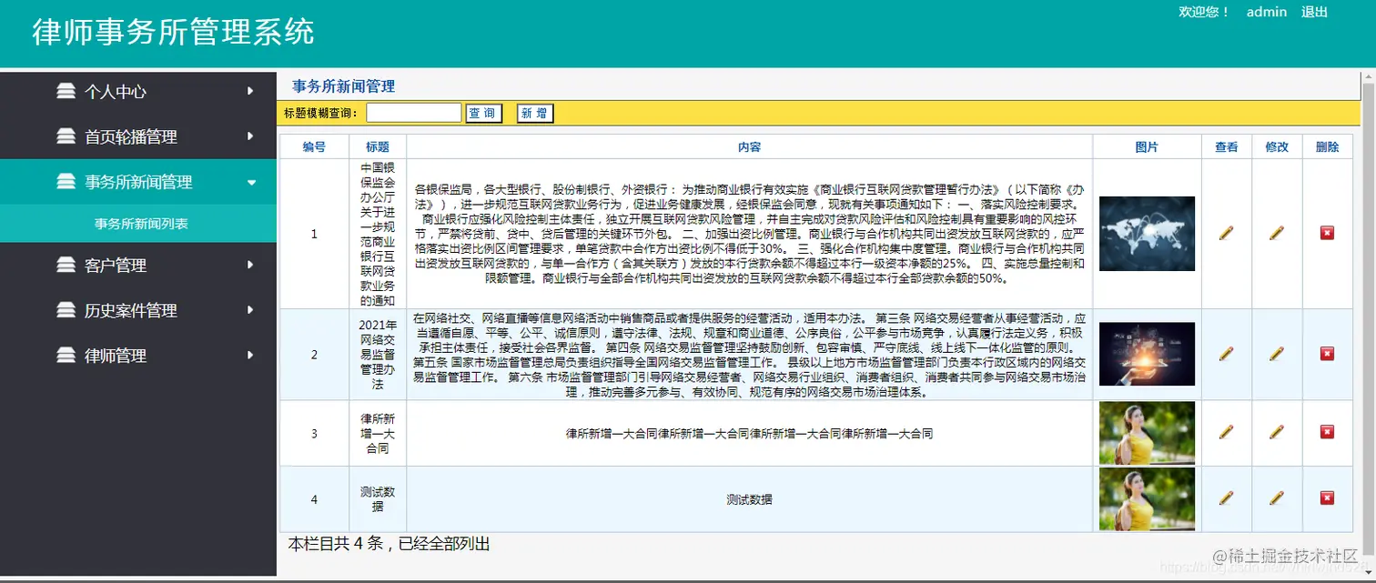Image resolution: width=1376 pixels, height=583 pixels.
Task: Click the 内容 column header
Action: tap(749, 147)
